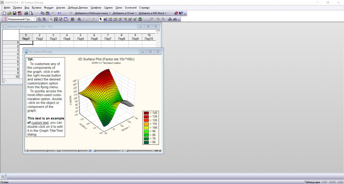Open the Анализ menu
344x184 pixels.
click(61, 8)
